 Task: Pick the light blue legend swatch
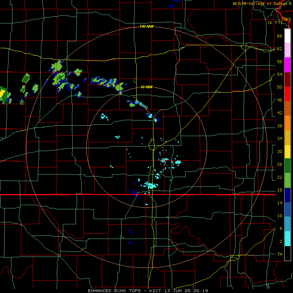tap(287, 224)
